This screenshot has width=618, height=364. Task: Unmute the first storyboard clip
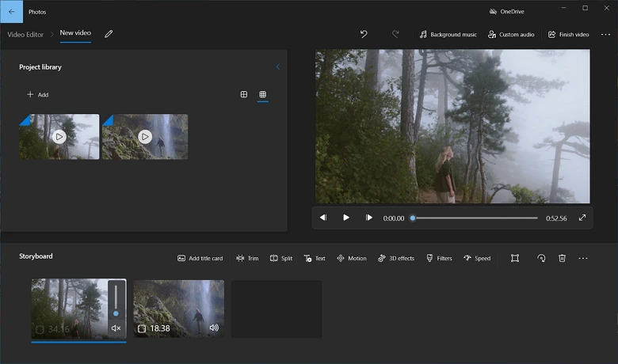pyautogui.click(x=116, y=328)
